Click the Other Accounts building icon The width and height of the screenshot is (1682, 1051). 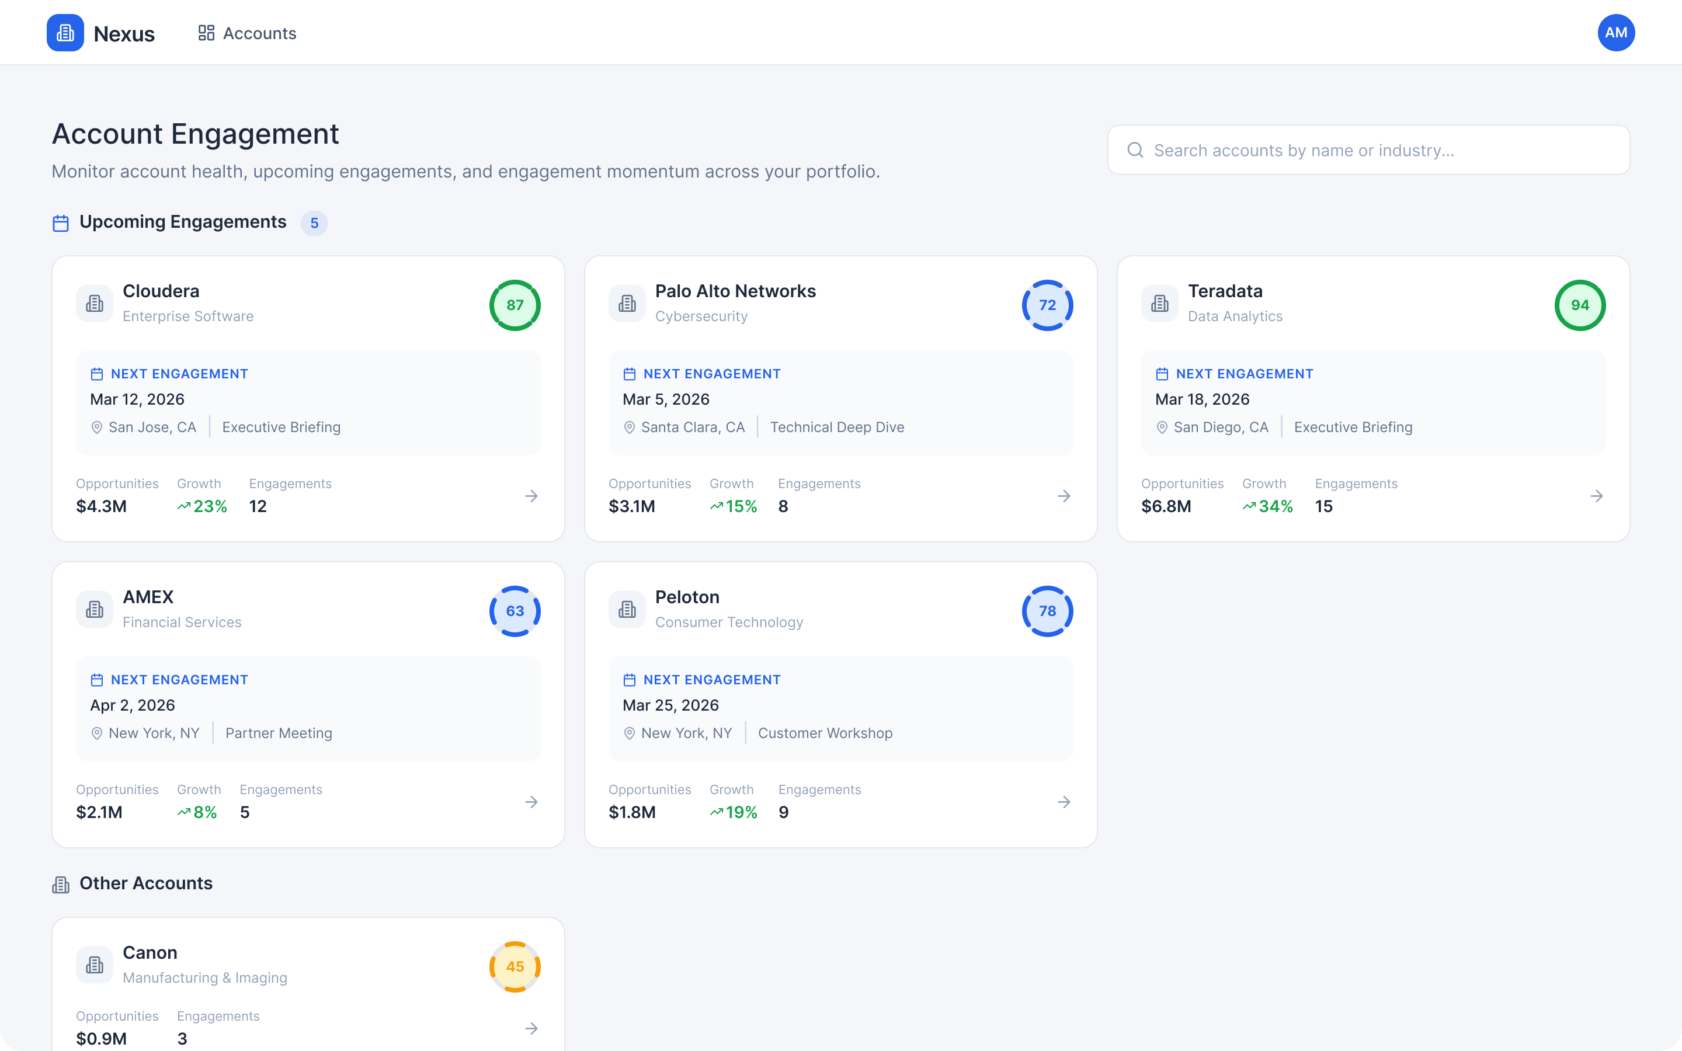[x=61, y=885]
